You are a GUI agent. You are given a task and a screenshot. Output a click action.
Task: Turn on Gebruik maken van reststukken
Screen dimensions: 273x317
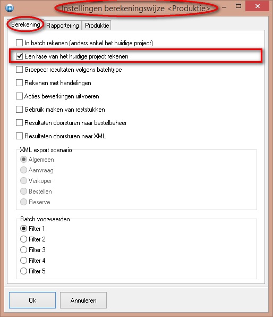[x=19, y=110]
